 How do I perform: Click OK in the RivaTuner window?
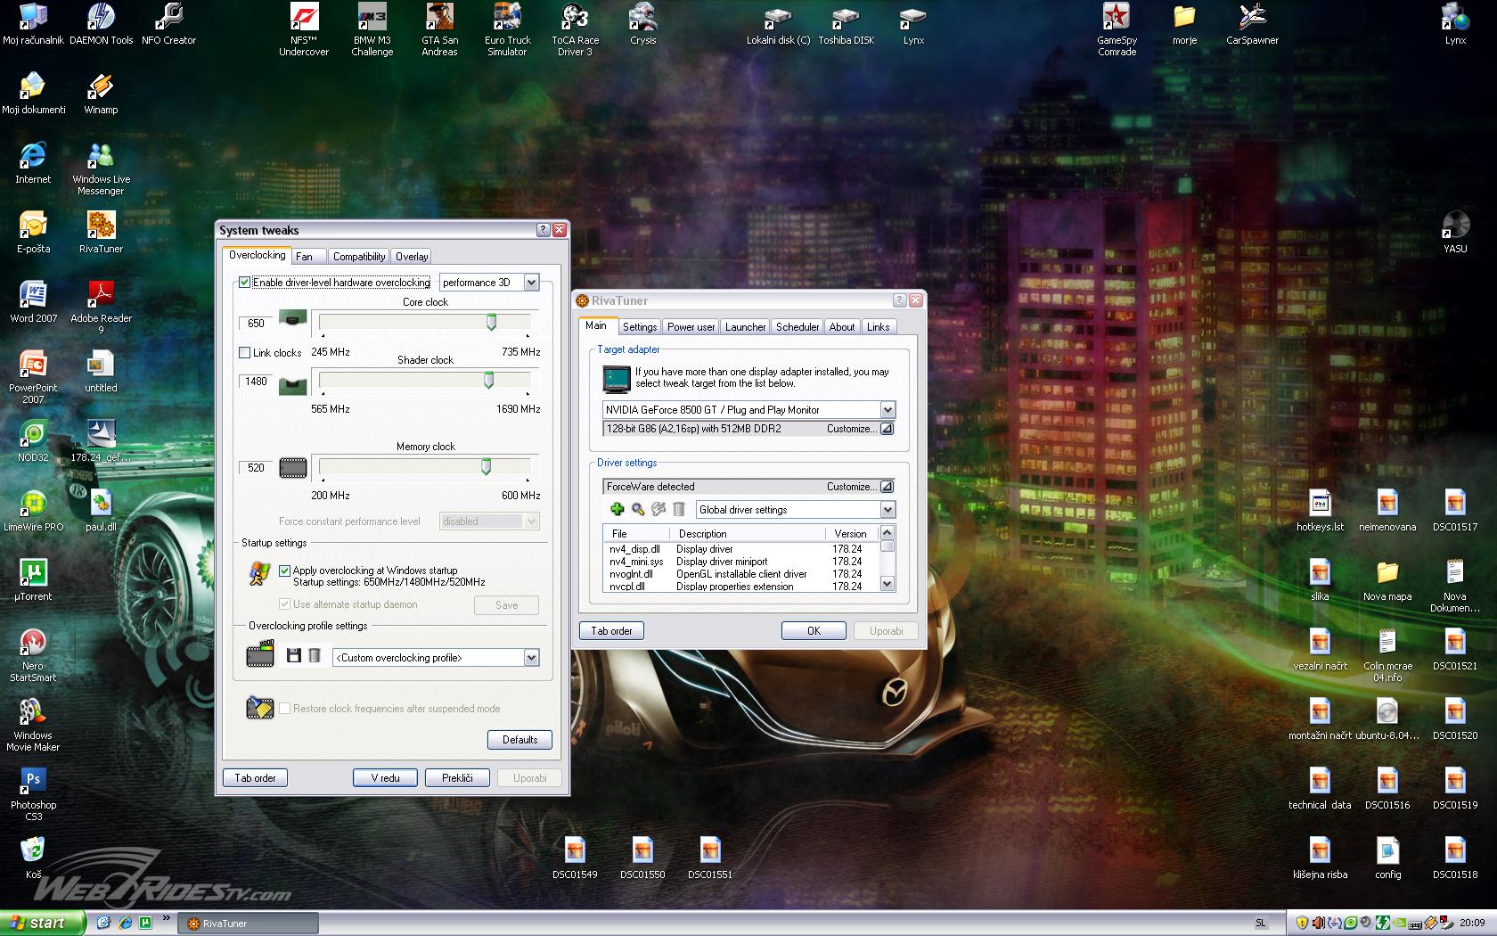click(814, 631)
